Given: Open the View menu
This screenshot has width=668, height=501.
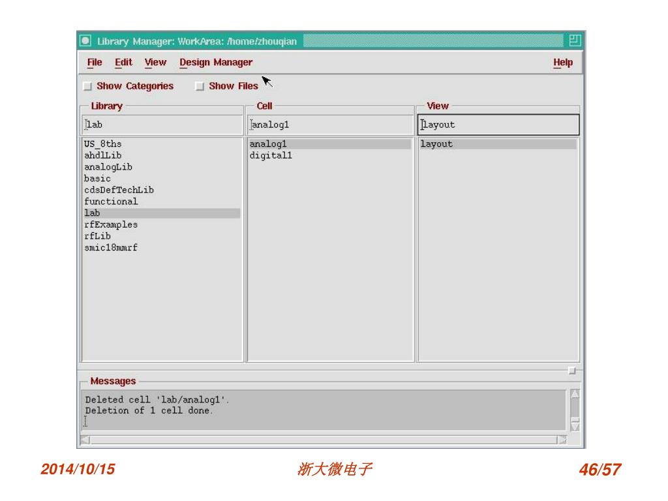Looking at the screenshot, I should click(x=155, y=63).
